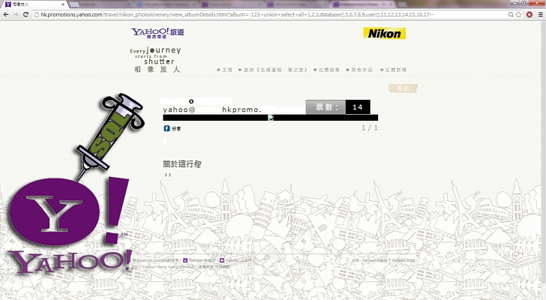Click the red extension icon in toolbar

click(x=529, y=14)
